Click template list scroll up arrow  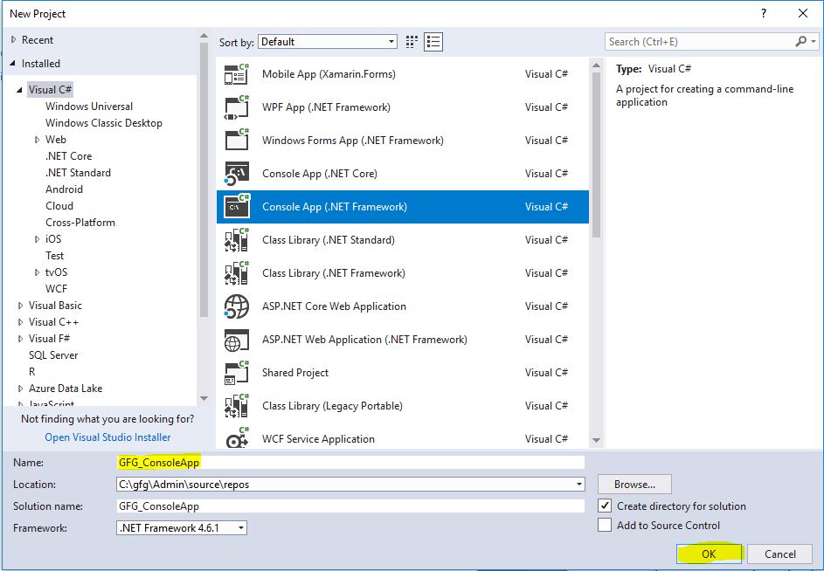pyautogui.click(x=596, y=65)
